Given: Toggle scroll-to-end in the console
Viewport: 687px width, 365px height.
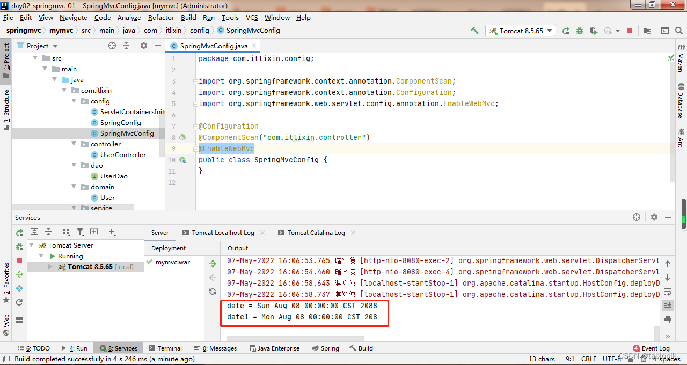Looking at the screenshot, I should [667, 305].
